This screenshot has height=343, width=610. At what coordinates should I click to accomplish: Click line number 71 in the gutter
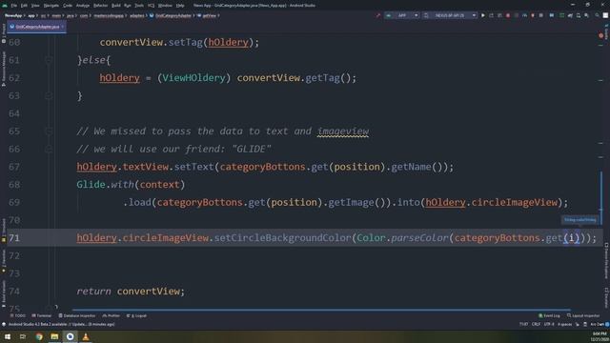click(x=14, y=238)
